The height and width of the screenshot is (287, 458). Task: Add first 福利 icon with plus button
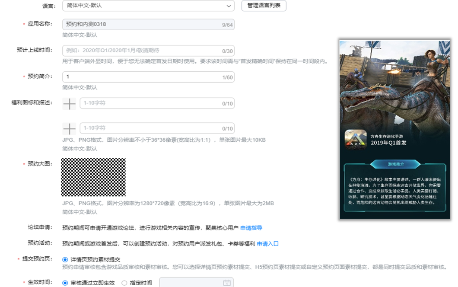(69, 104)
